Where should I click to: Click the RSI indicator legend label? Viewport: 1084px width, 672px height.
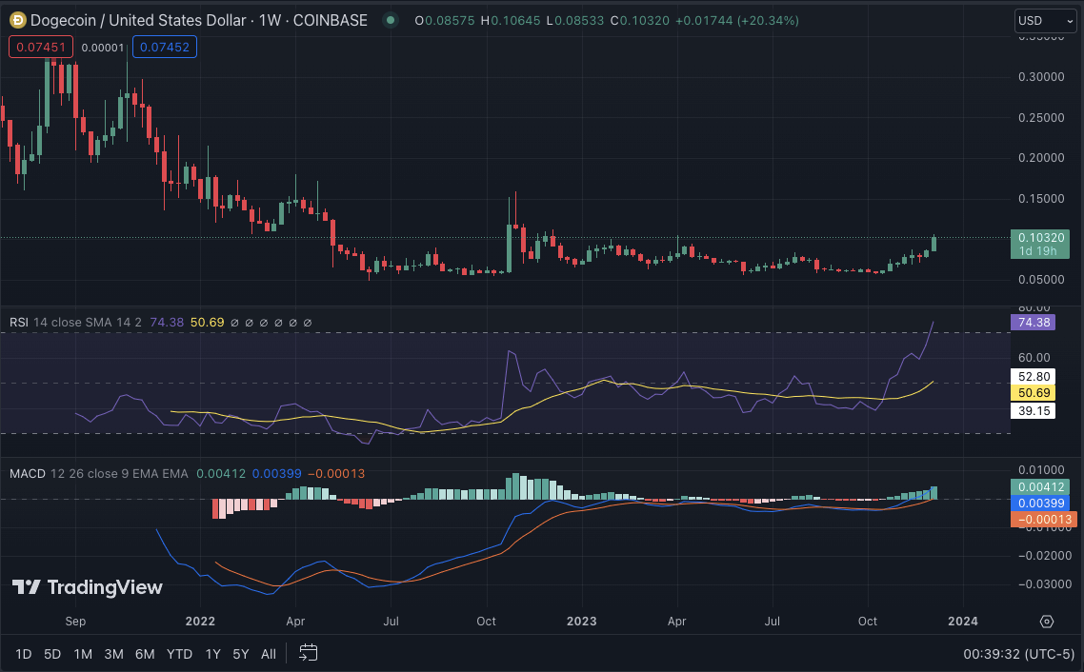point(19,323)
